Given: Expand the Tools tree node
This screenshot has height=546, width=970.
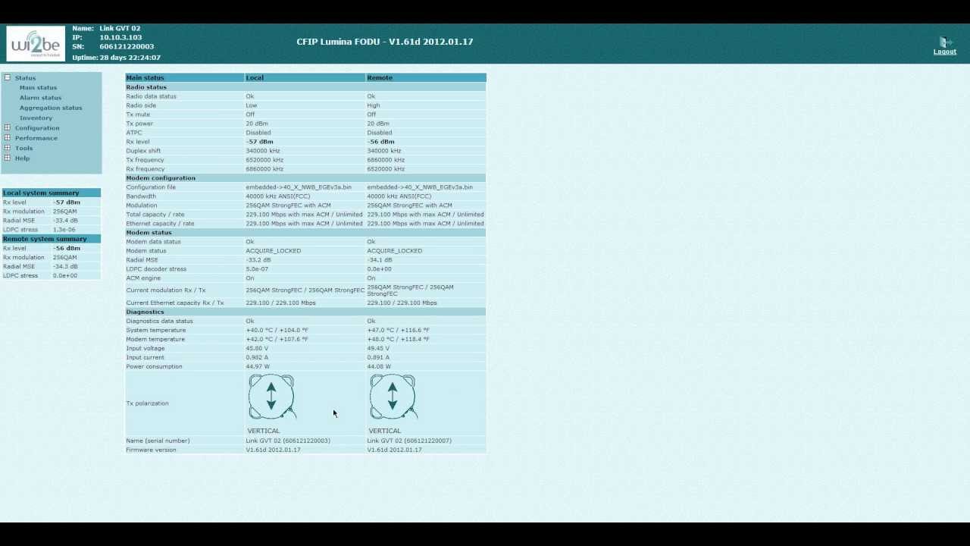Looking at the screenshot, I should [x=8, y=147].
